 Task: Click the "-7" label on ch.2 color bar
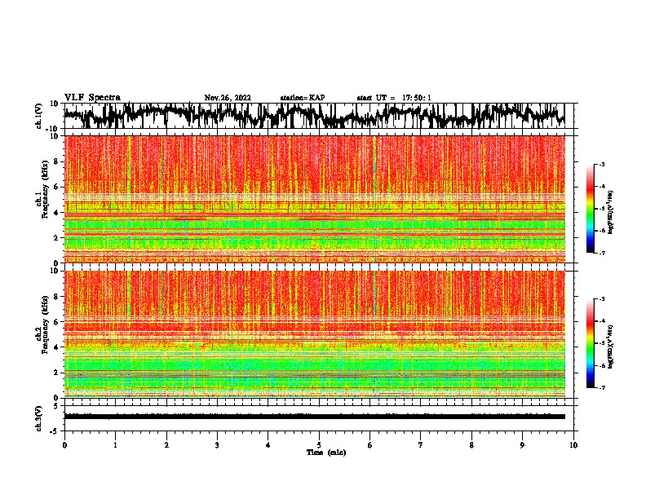click(x=601, y=387)
